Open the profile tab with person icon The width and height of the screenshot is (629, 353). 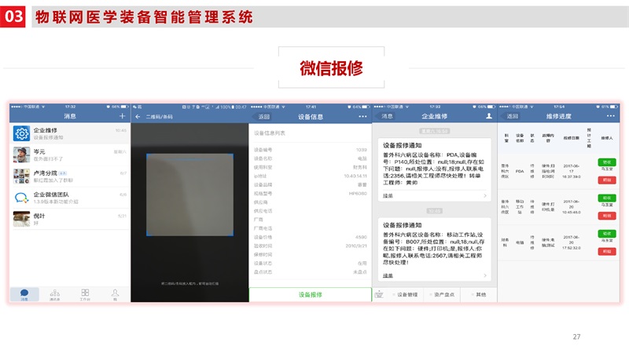tap(115, 295)
